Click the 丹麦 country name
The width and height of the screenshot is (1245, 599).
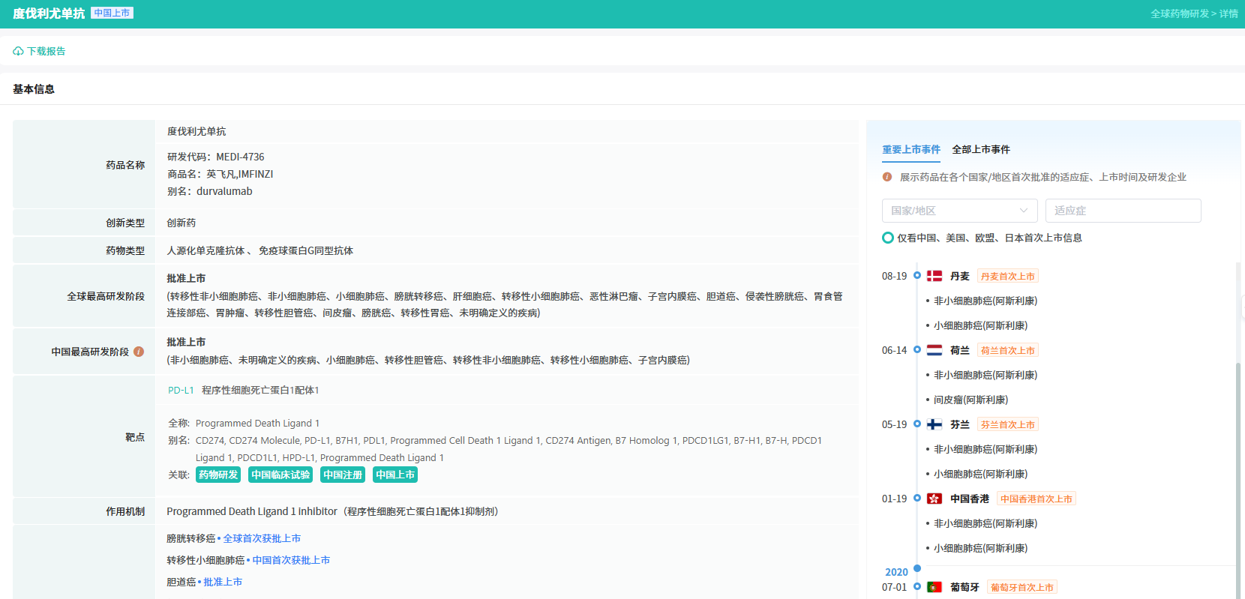click(960, 276)
